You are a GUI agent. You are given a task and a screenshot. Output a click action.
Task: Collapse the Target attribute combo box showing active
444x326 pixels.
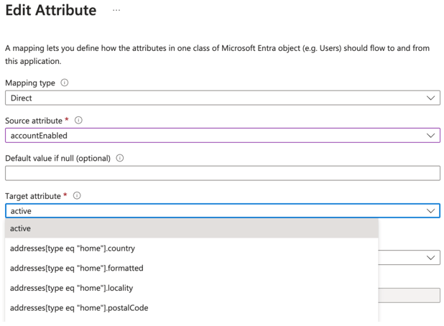216,211
